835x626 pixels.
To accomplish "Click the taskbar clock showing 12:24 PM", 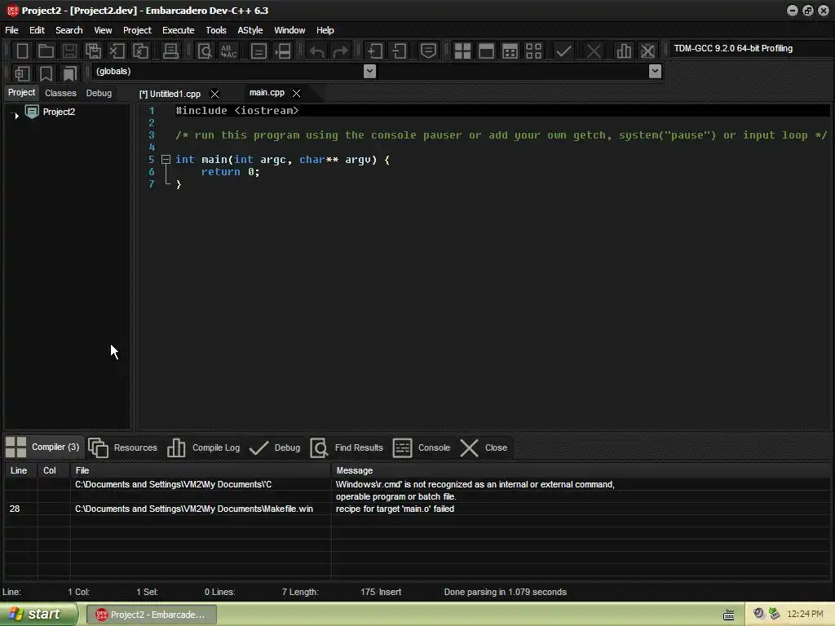I will pos(805,615).
